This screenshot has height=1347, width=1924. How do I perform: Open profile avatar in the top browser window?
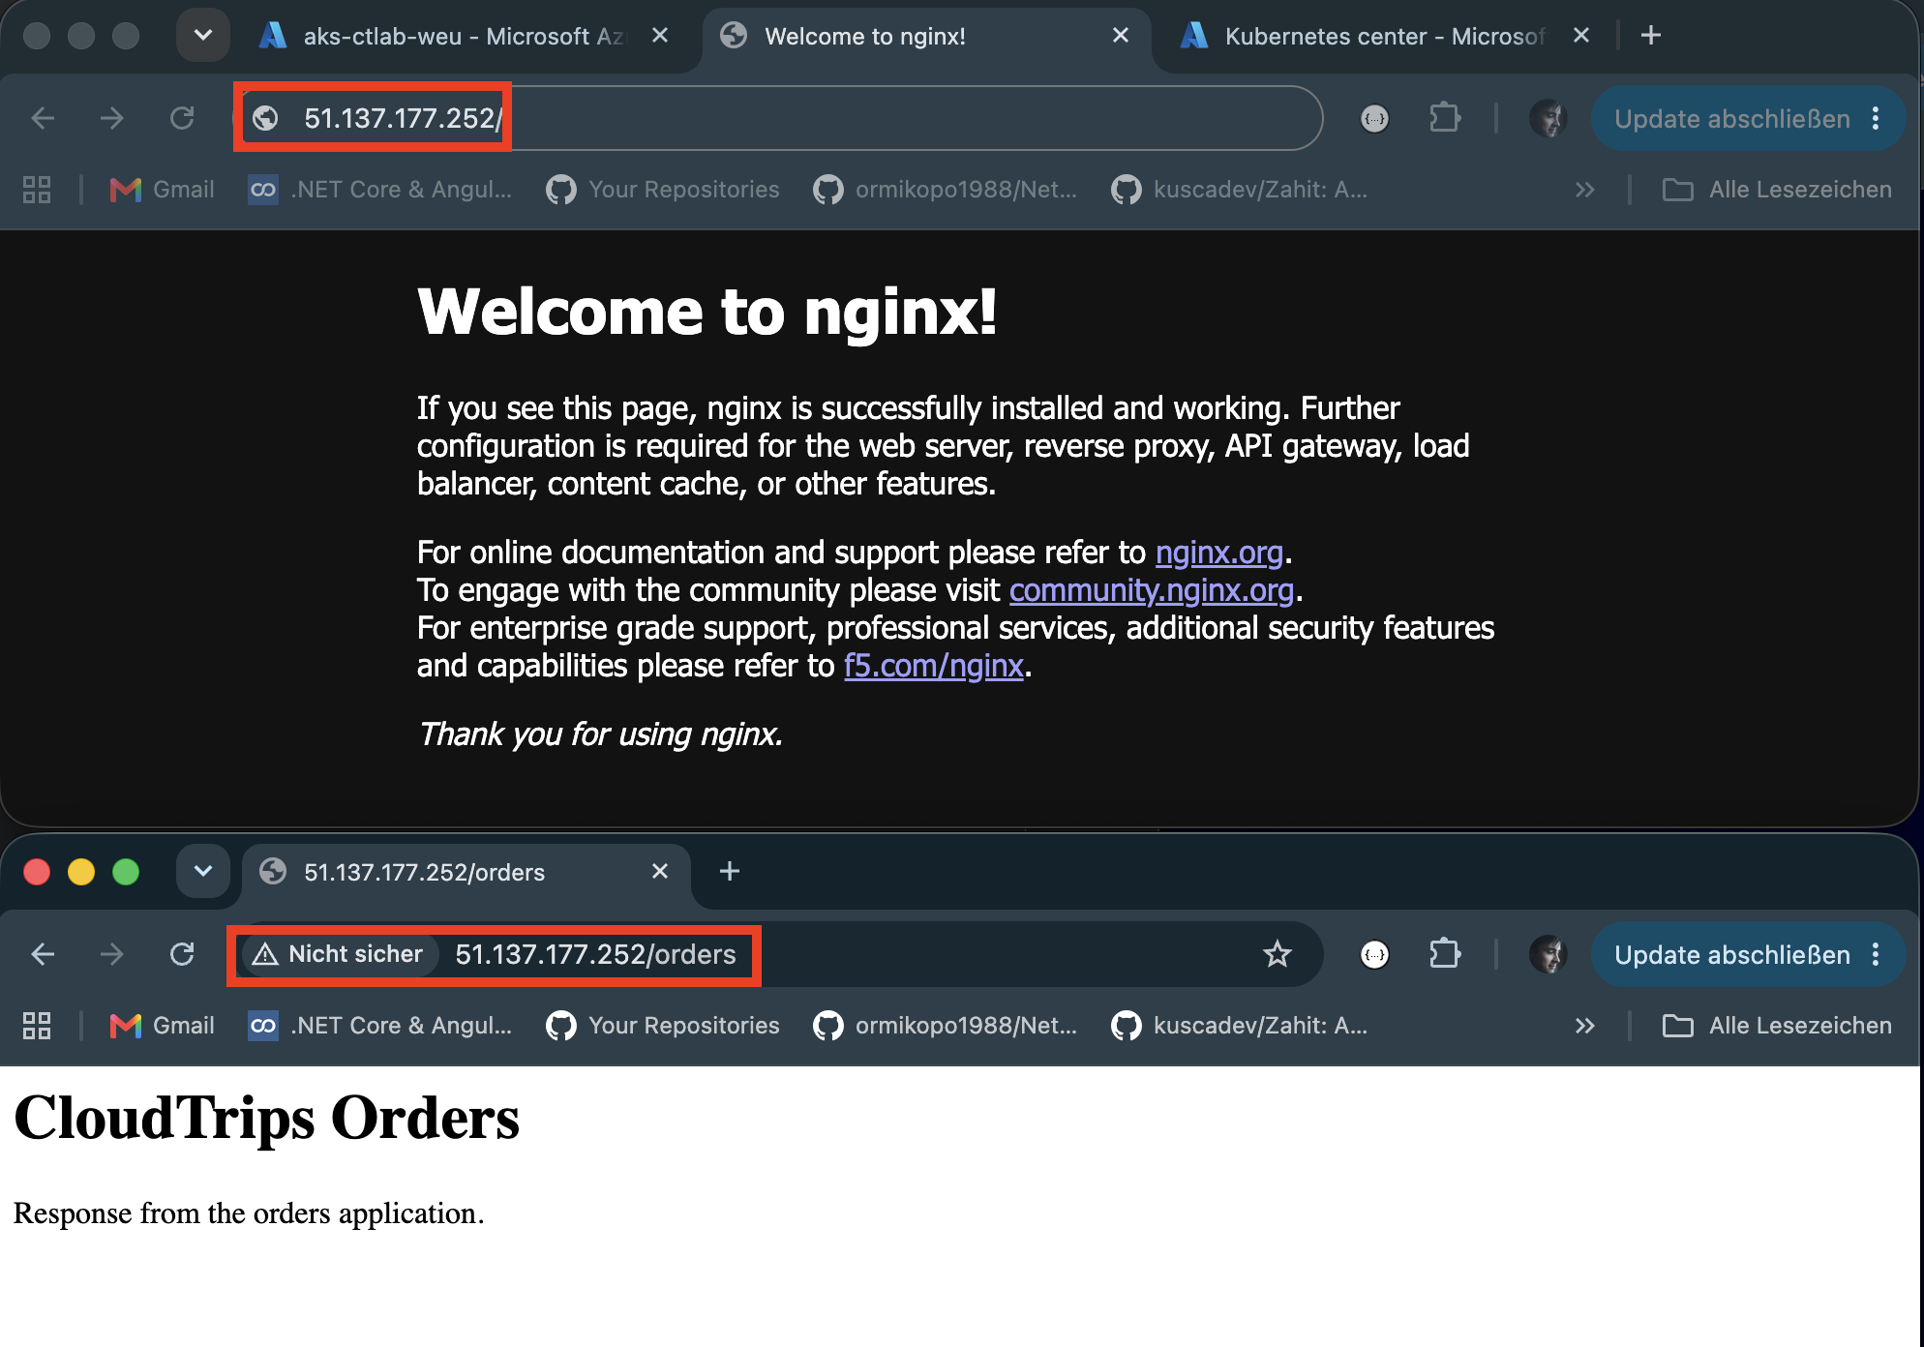tap(1548, 118)
